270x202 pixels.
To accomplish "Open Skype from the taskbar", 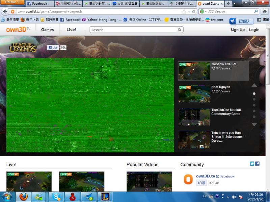I will coord(56,197).
